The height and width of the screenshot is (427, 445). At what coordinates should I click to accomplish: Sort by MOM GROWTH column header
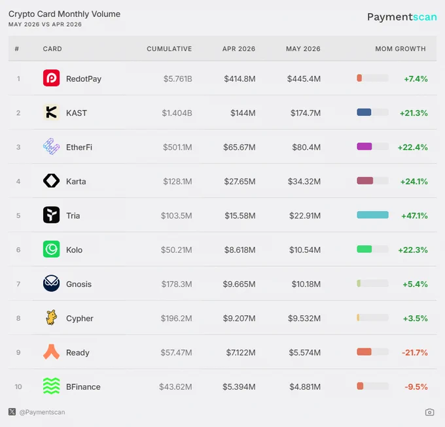tap(400, 49)
